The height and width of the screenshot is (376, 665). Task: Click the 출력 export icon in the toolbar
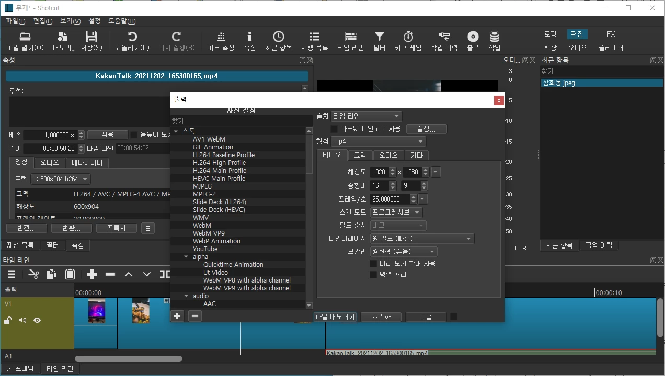pos(472,41)
